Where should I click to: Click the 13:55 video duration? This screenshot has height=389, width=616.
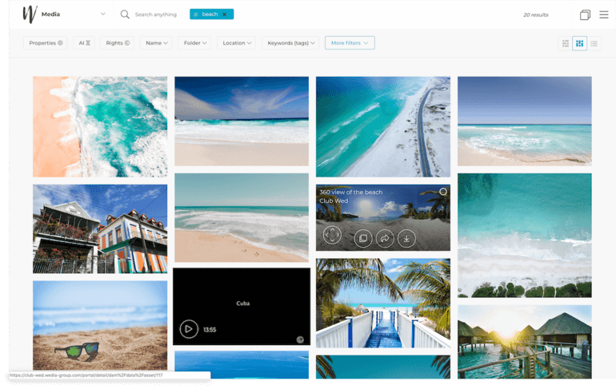(210, 329)
